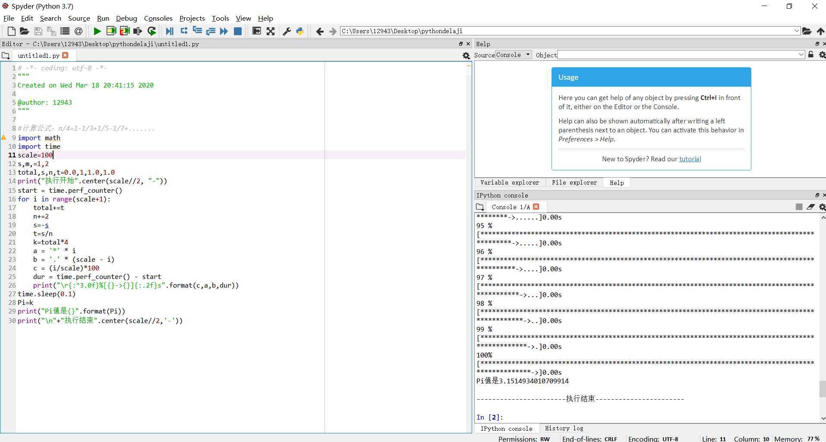Go back with the left arrow
Screen dimensions: 826x442
coord(320,31)
